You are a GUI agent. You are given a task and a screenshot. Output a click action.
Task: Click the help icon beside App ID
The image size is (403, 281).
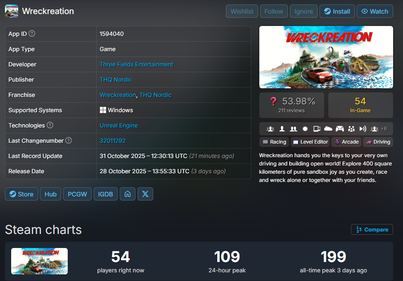[32, 34]
